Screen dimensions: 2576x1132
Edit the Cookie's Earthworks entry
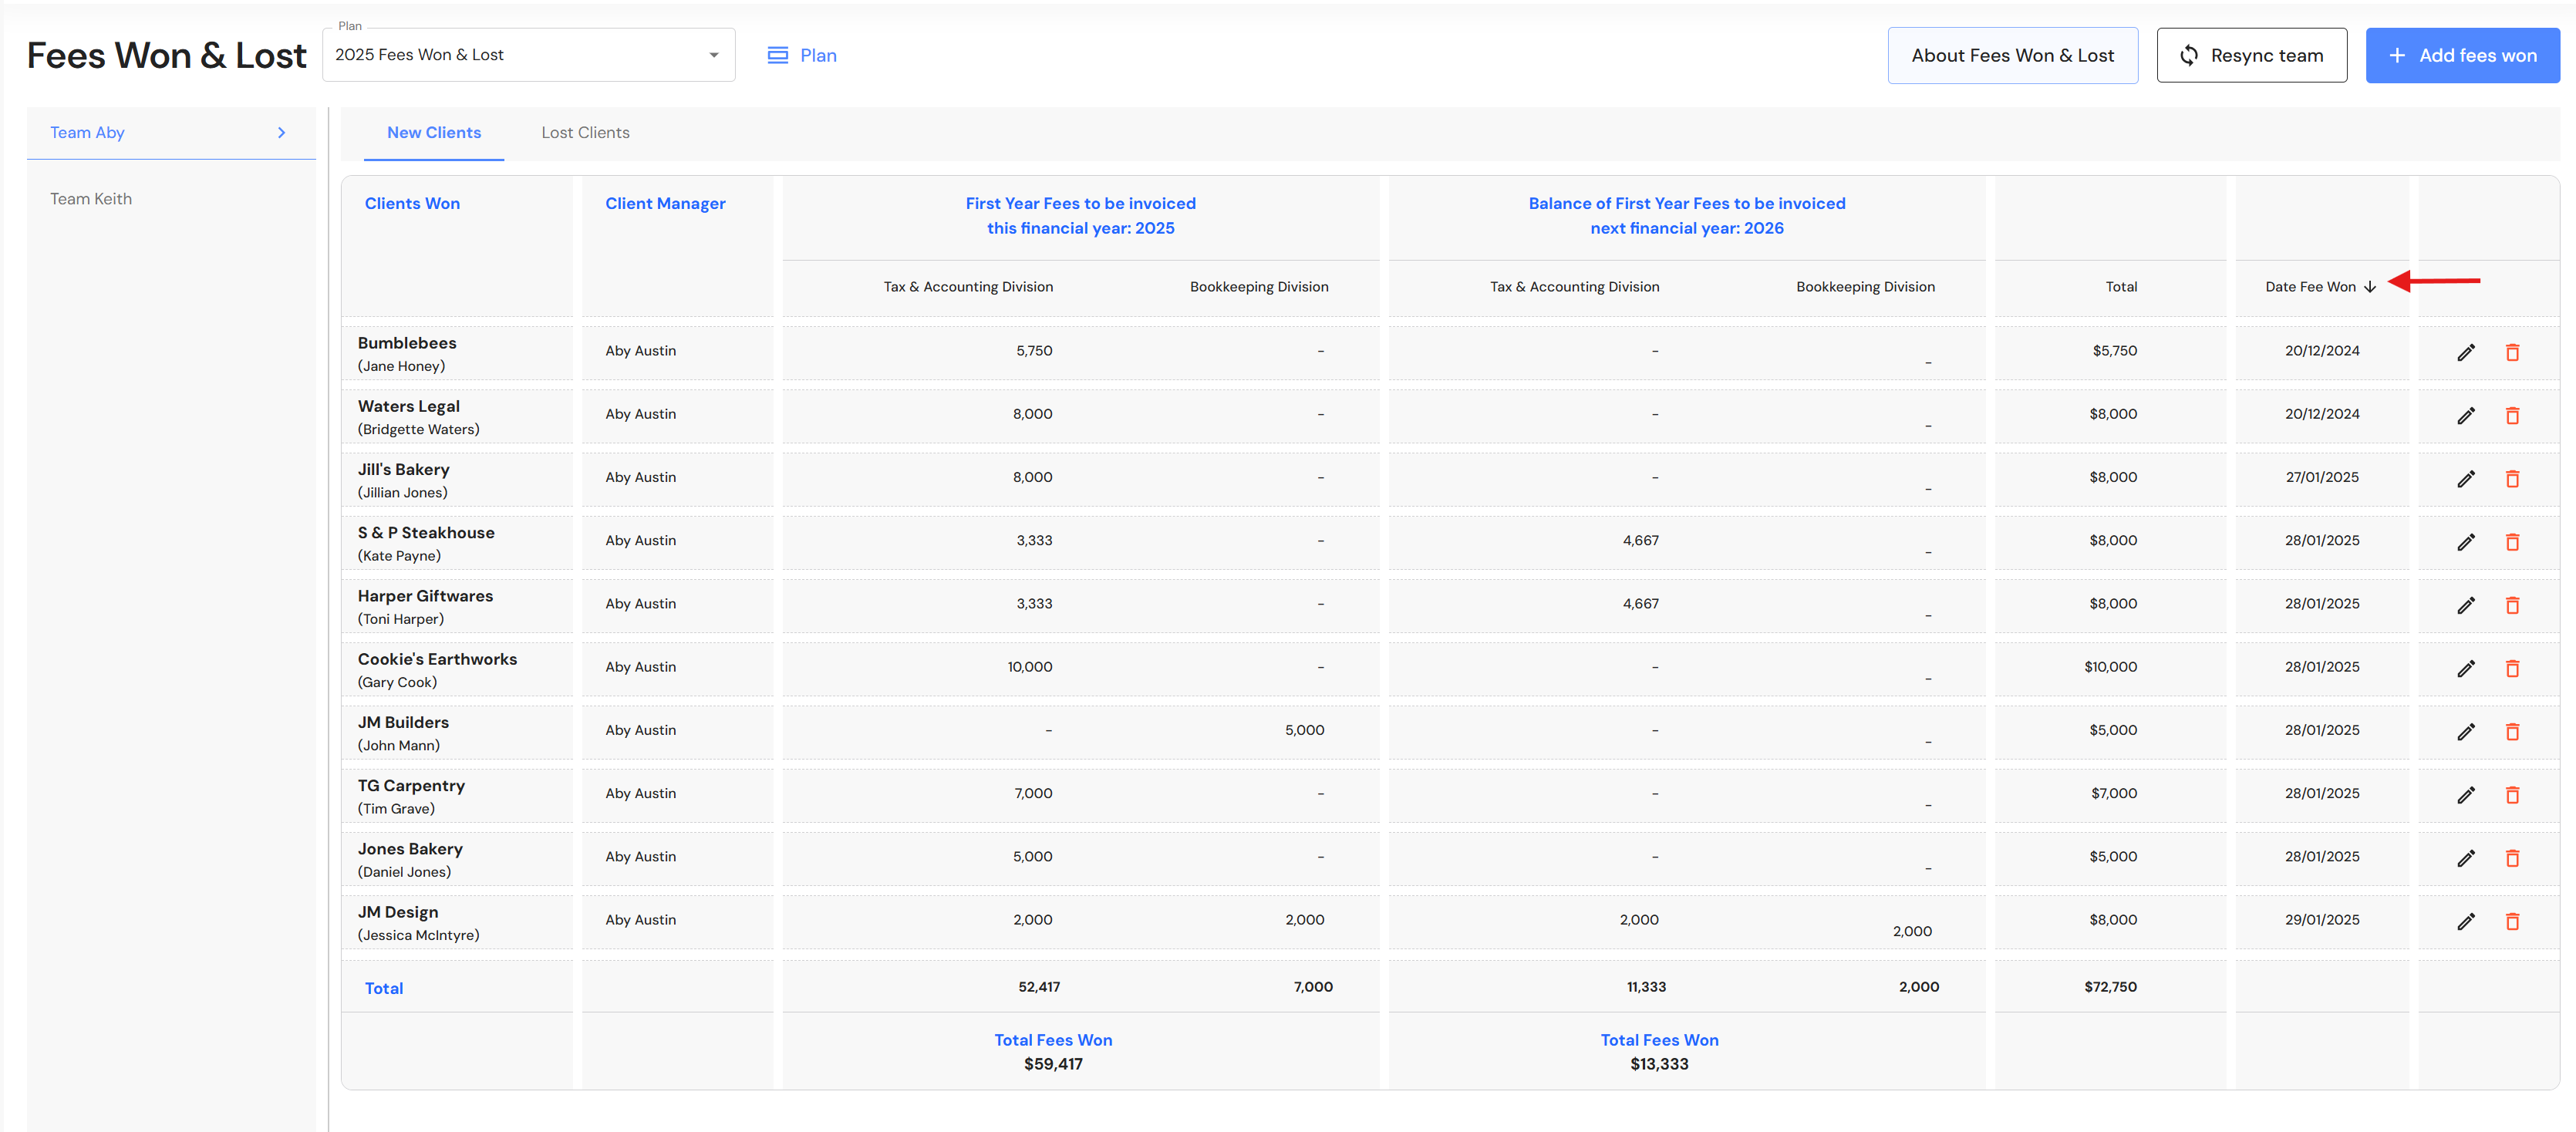[2465, 668]
